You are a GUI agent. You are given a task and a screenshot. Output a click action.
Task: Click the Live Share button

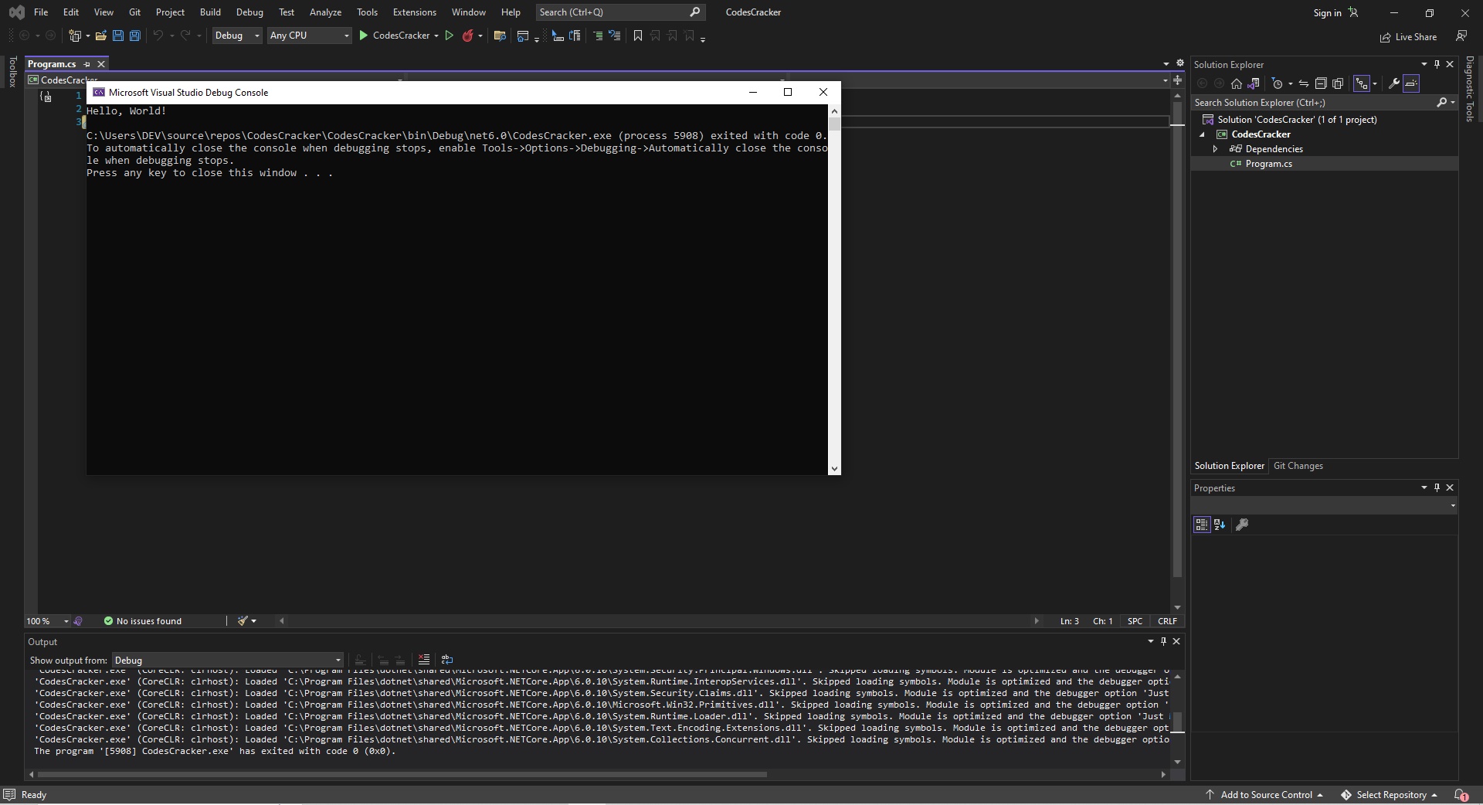(x=1409, y=36)
